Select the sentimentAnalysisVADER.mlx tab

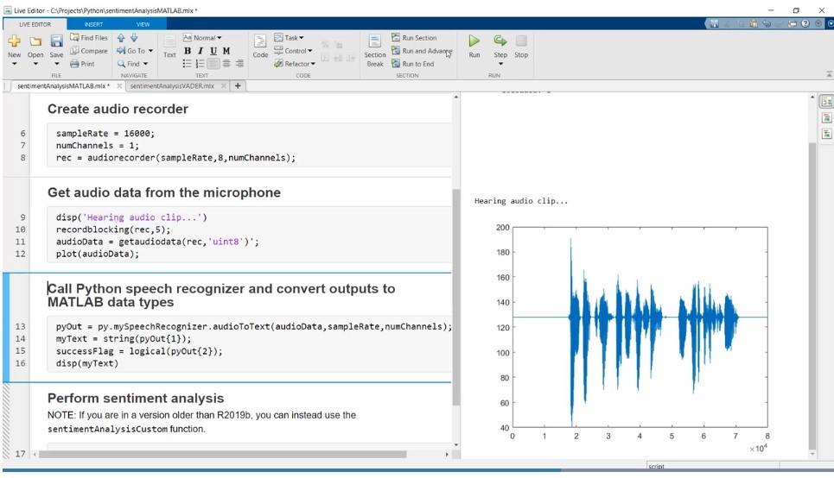(x=172, y=85)
